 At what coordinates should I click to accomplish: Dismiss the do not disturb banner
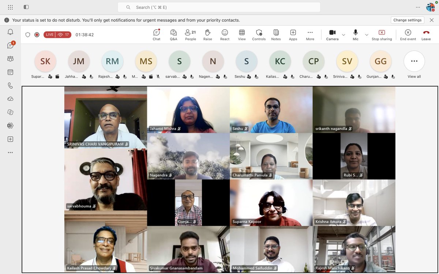click(x=432, y=20)
